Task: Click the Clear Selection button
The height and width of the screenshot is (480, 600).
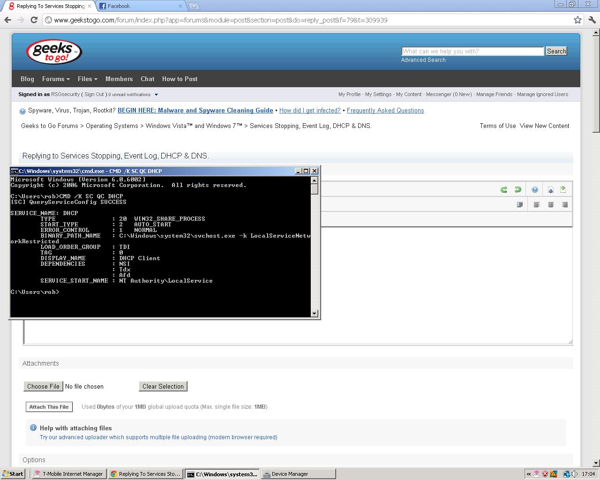Action: pyautogui.click(x=163, y=386)
